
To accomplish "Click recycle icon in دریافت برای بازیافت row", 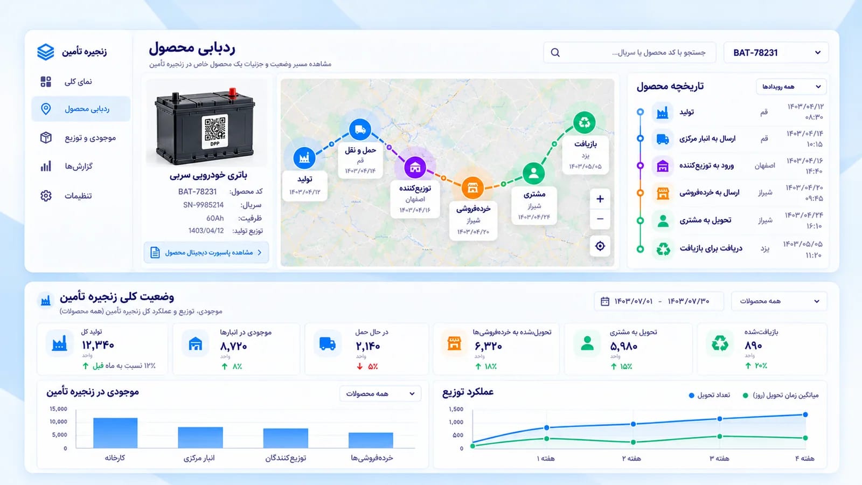I will click(663, 248).
